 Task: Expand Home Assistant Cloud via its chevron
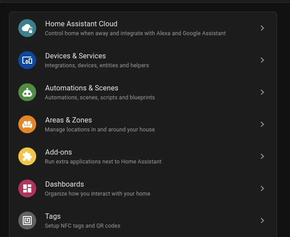262,28
